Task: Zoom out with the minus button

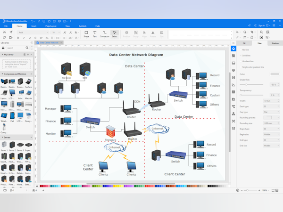Action: click(x=241, y=190)
